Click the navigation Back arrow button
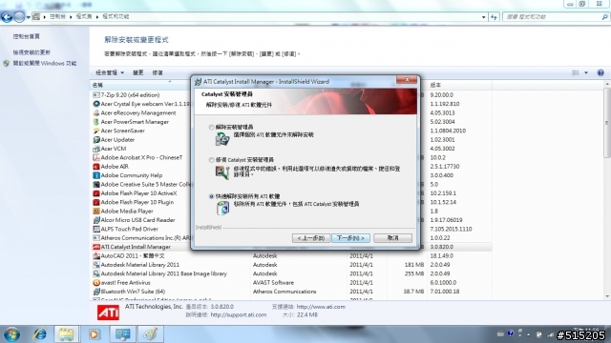The width and height of the screenshot is (611, 343). [x=7, y=17]
